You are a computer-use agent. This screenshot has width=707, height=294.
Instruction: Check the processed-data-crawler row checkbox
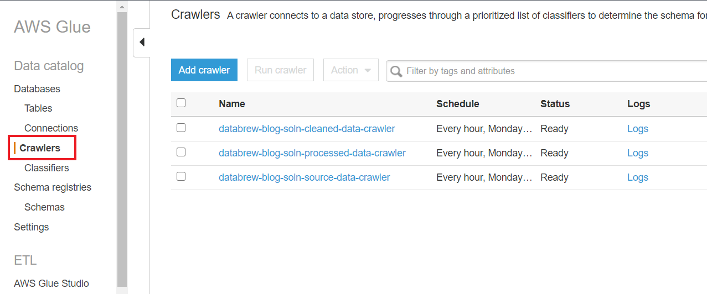pos(181,152)
